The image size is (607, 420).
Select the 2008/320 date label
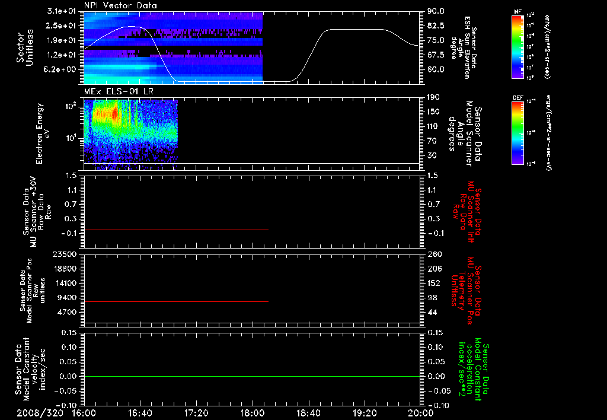tap(40, 413)
